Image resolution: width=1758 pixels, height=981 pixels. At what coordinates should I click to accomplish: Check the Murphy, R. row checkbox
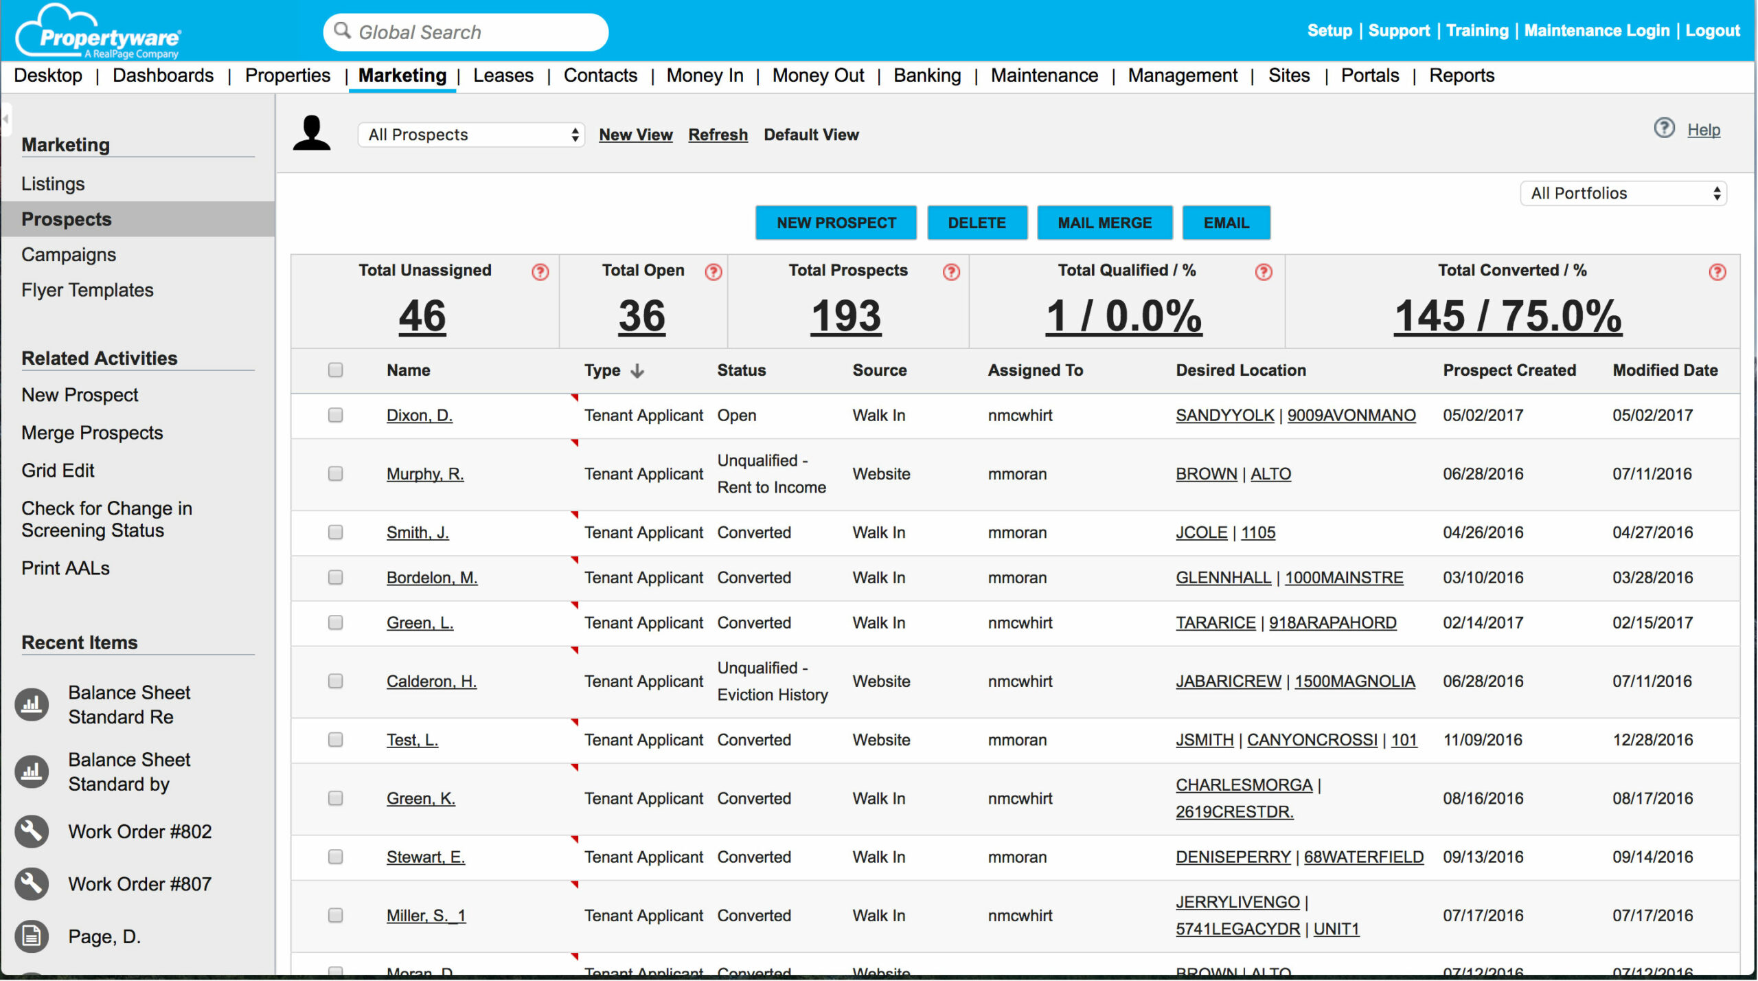click(335, 474)
